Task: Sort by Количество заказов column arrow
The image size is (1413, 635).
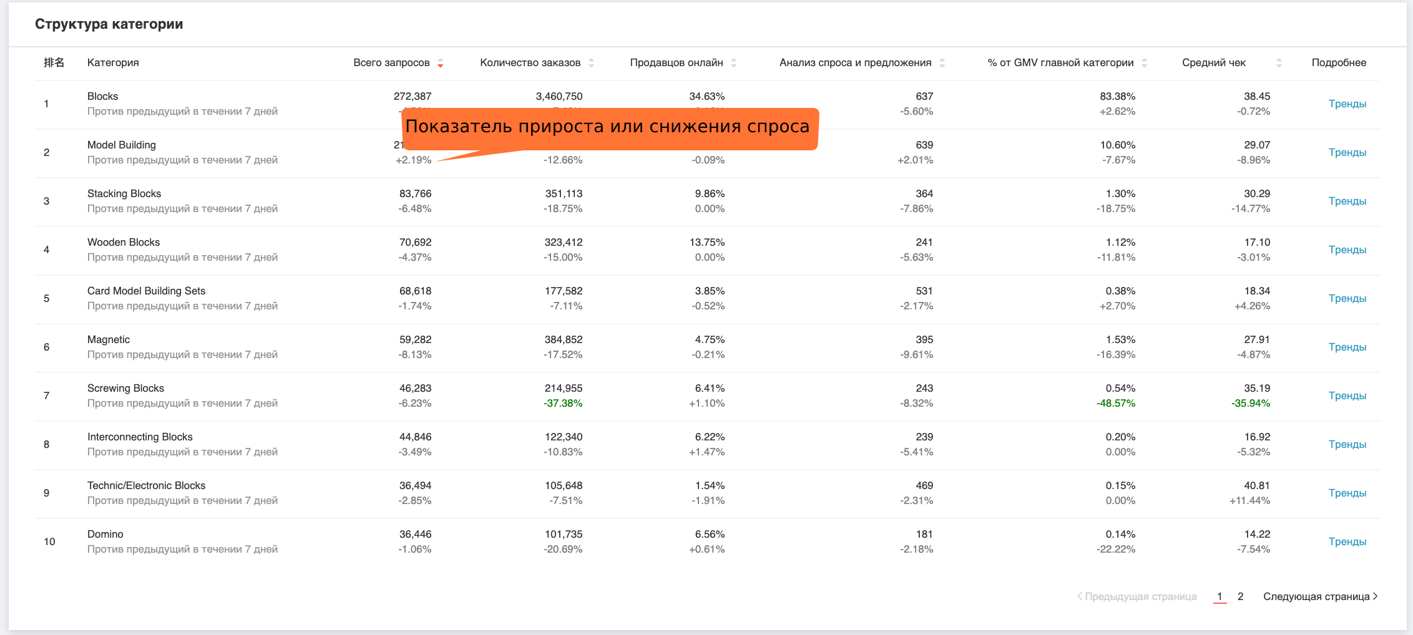Action: pos(591,63)
